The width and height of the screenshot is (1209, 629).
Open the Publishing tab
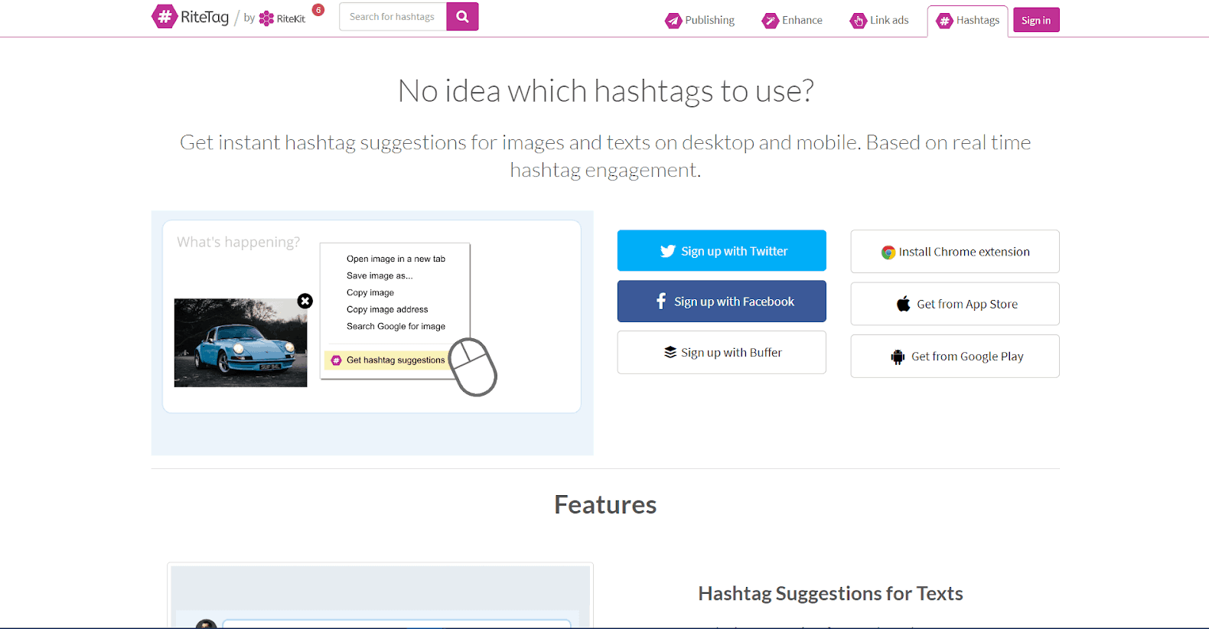[x=699, y=21]
